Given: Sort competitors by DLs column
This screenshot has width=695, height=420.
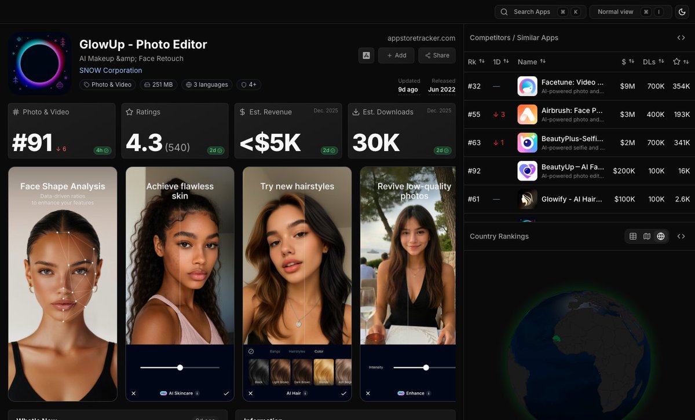Looking at the screenshot, I should 653,61.
